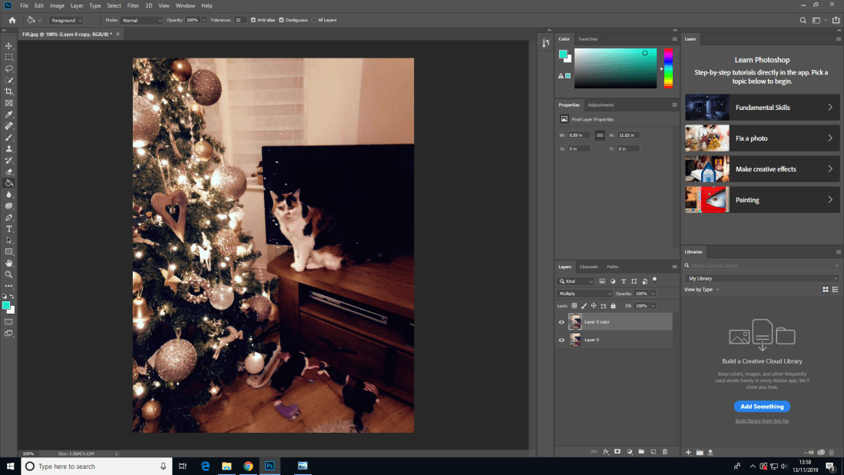Enable the All Layers checkbox
The image size is (844, 475).
tap(315, 20)
